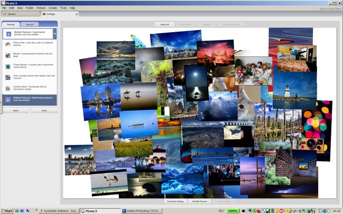Close the Collage tab with its X
Screen dimensions: 343x214
tap(77, 14)
